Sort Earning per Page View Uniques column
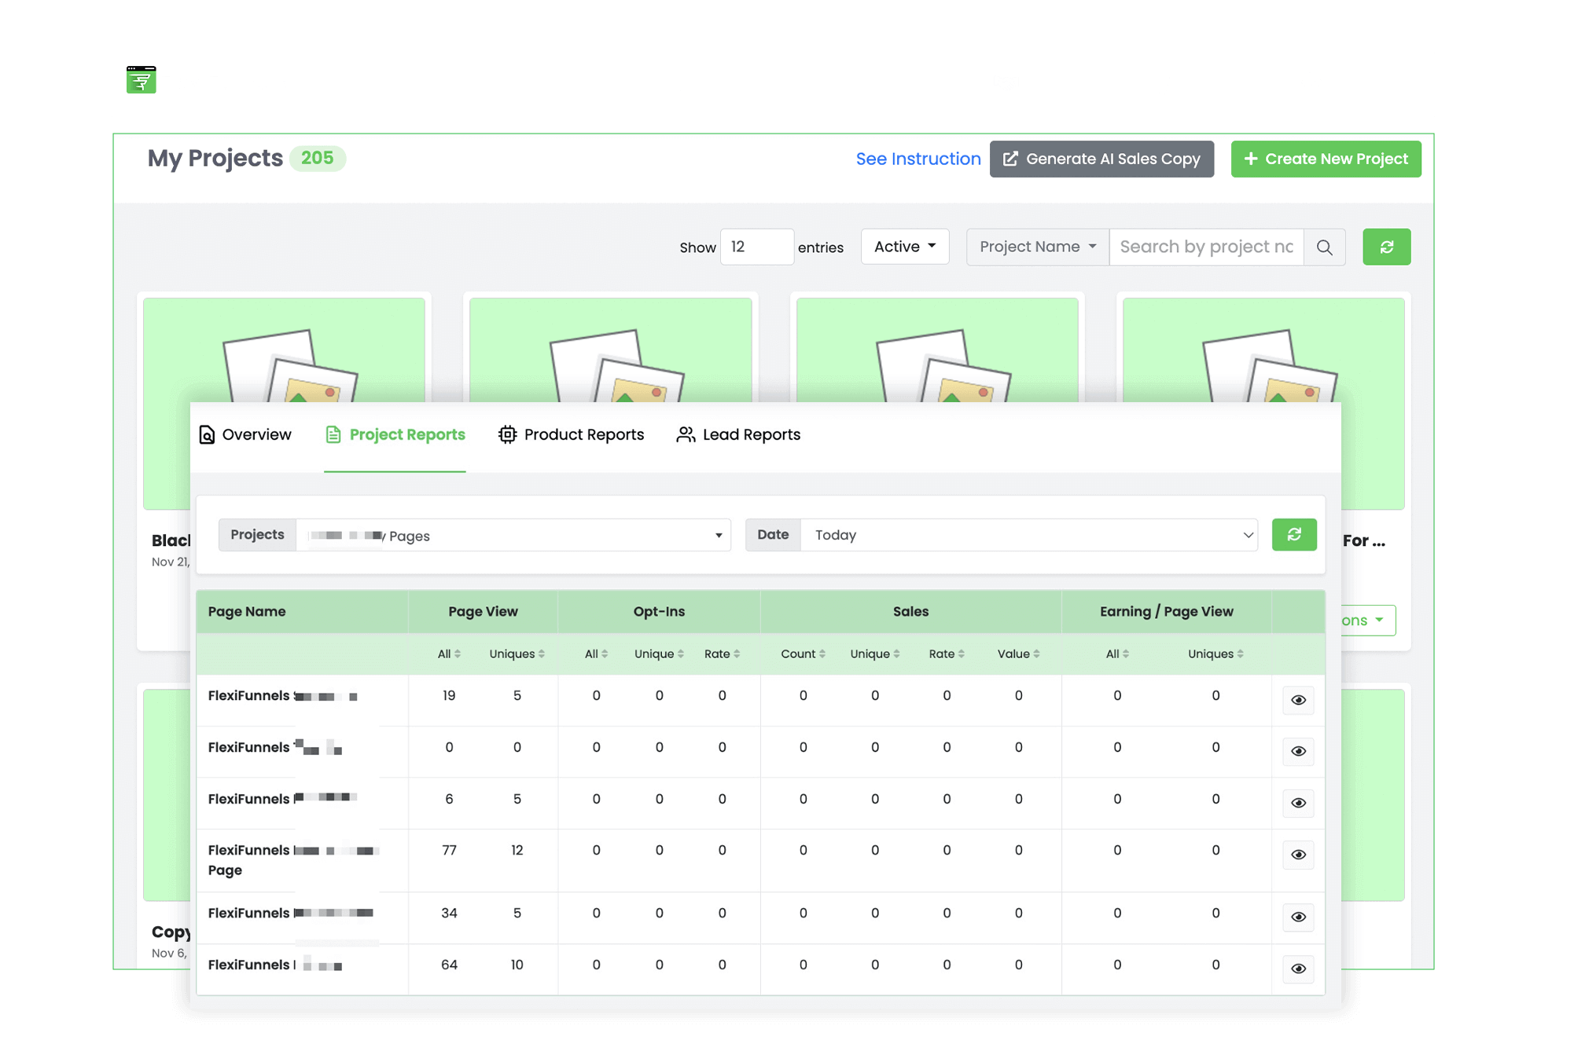The image size is (1574, 1051). pyautogui.click(x=1215, y=654)
